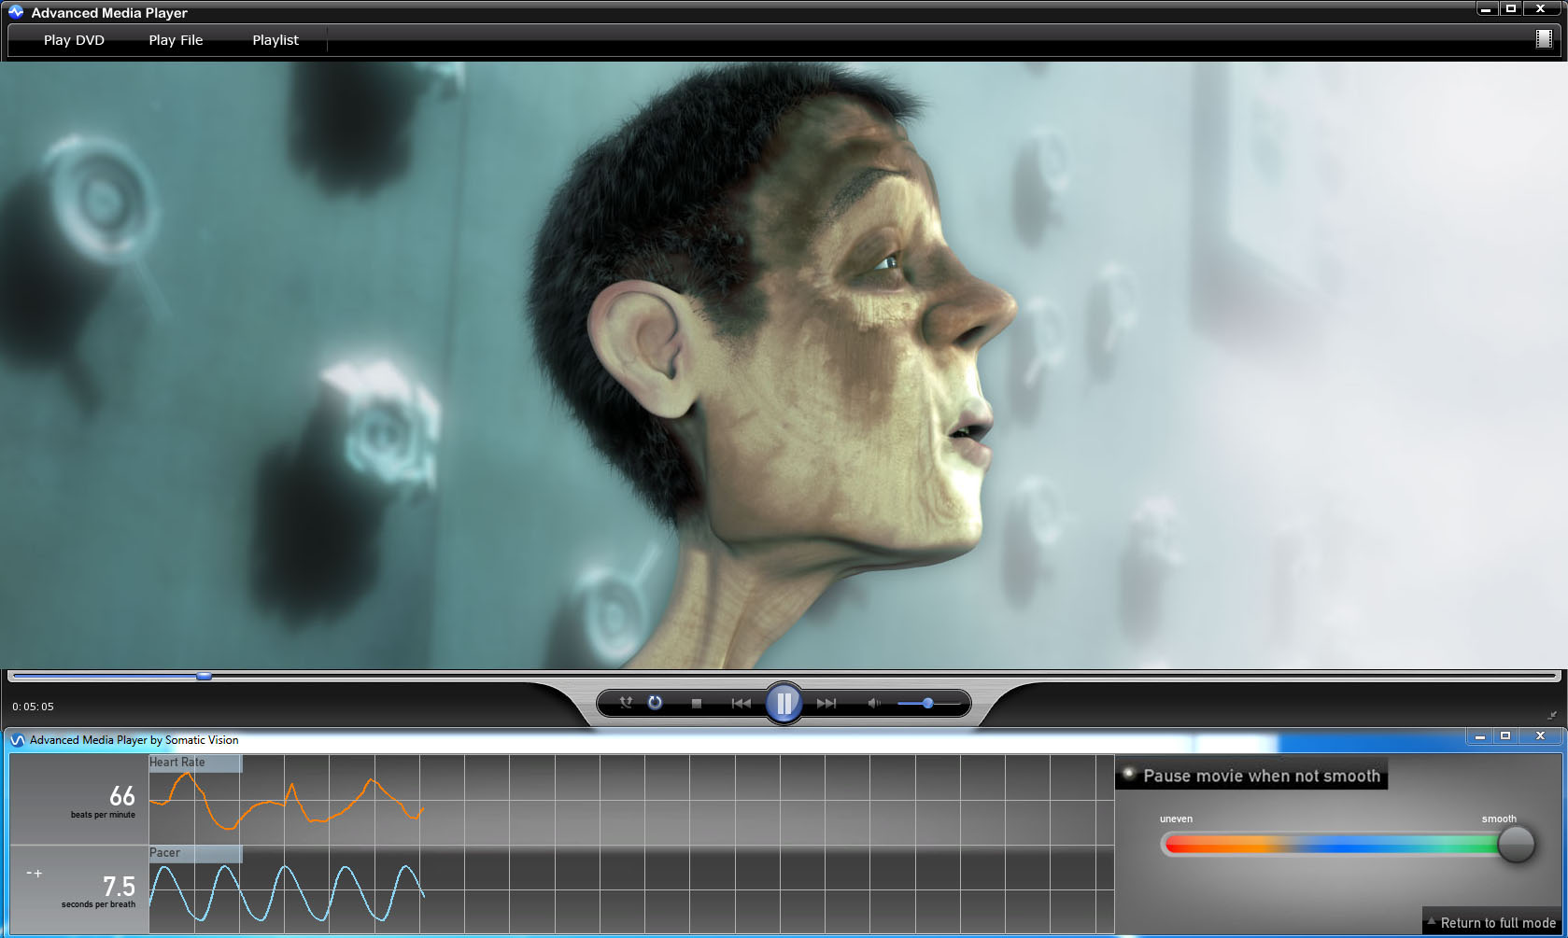1568x938 pixels.
Task: Mute the speaker volume
Action: 873,704
